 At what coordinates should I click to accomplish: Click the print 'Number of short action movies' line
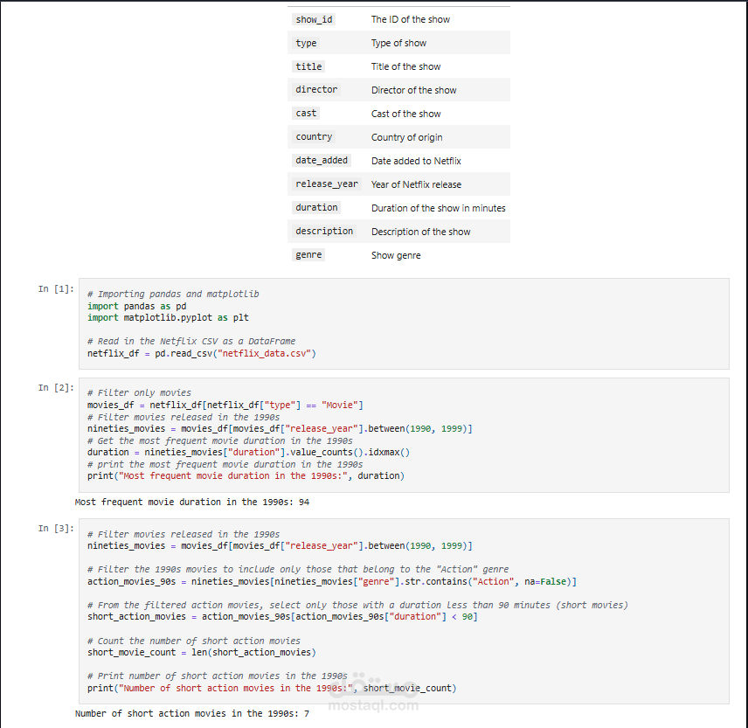[272, 688]
